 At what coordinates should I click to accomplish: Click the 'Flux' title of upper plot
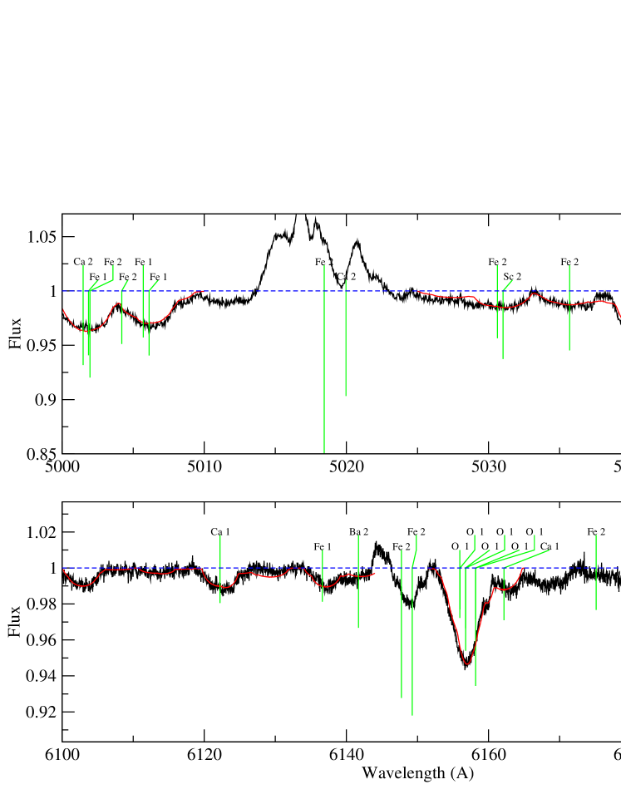(16, 333)
